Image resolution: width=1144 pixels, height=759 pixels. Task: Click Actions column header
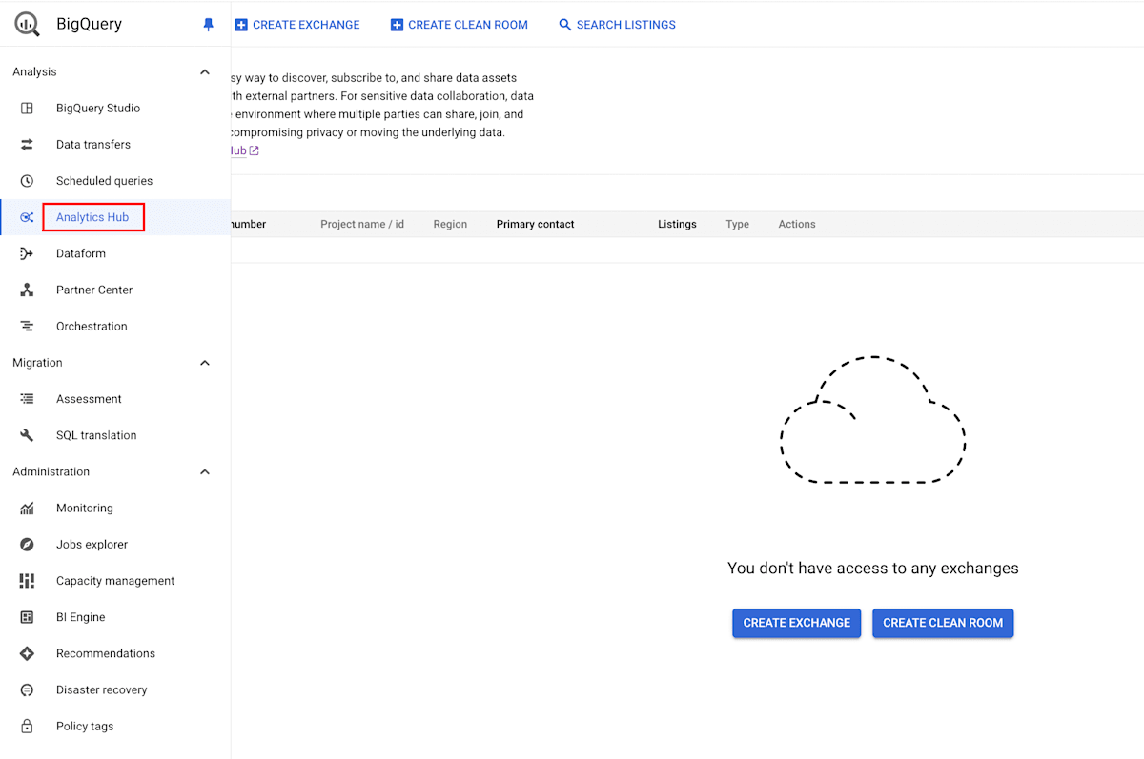coord(797,225)
